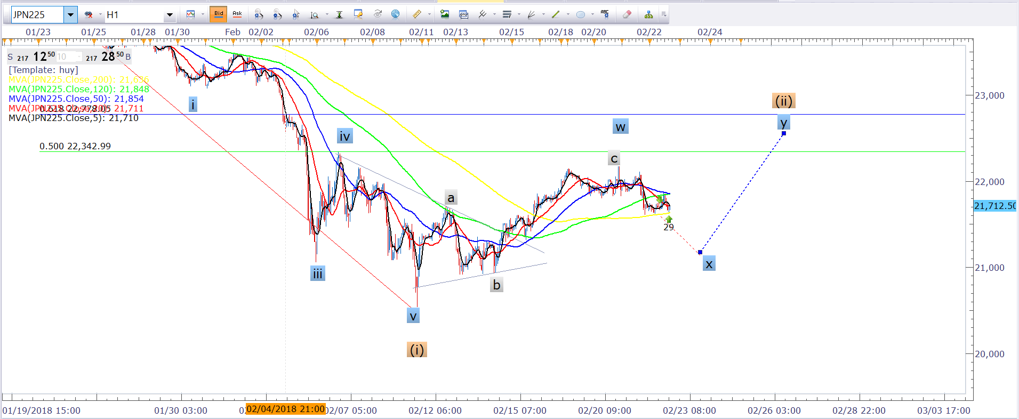Screen dimensions: 1019x419
Task: Open the chart type dropdown arrow
Action: 203,14
